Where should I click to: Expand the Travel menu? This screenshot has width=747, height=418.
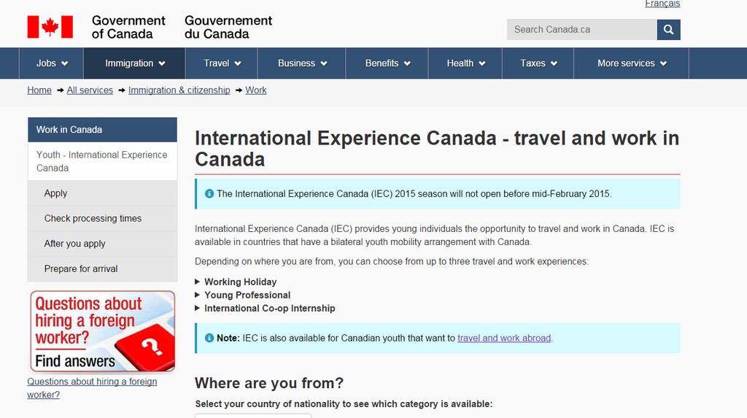pos(222,63)
